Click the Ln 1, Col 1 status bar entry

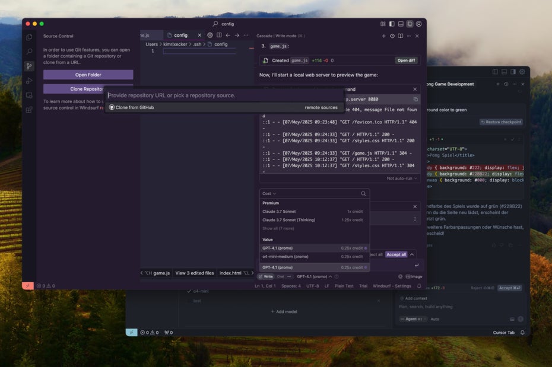tap(265, 286)
